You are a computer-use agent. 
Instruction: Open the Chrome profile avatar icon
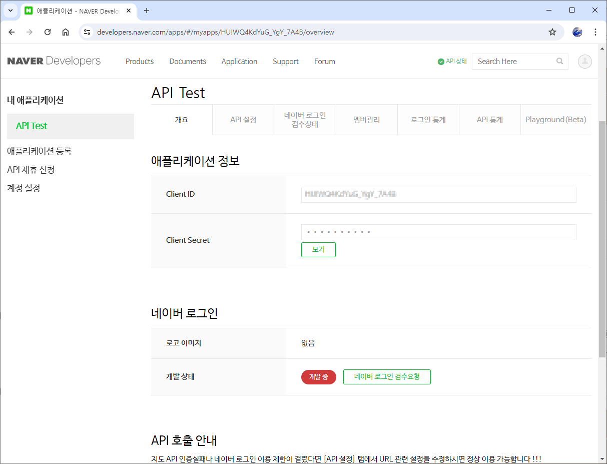pyautogui.click(x=577, y=32)
